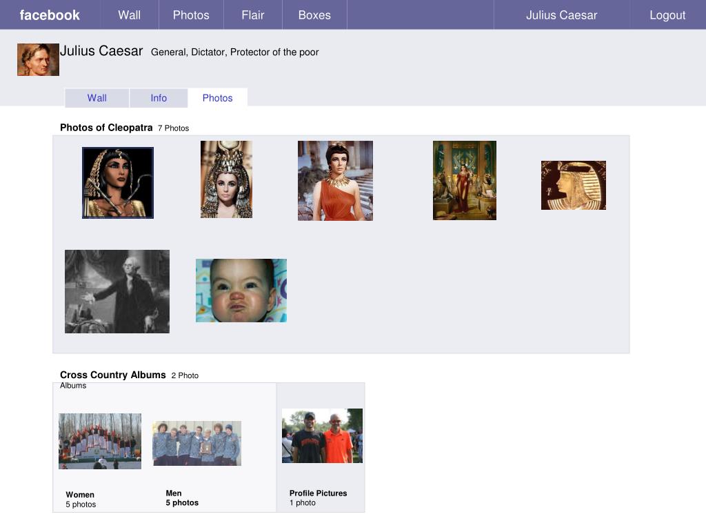Switch to the Info profile tab
The height and width of the screenshot is (530, 706).
coord(159,98)
